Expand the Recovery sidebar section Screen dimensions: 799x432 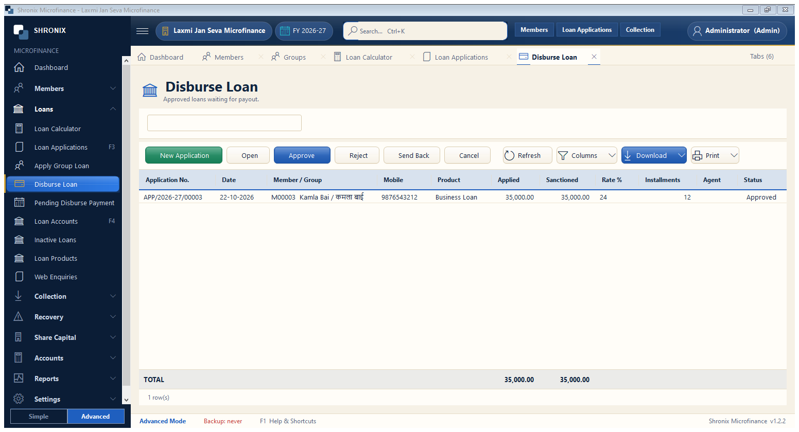(113, 317)
